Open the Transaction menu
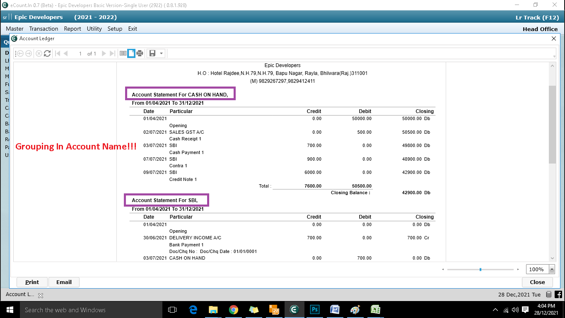565x318 pixels. coord(43,29)
